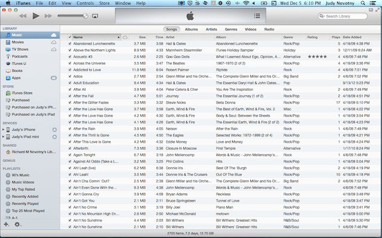Screen dimensions: 382x238
Task: Open the Controls menu
Action: click(85, 3)
